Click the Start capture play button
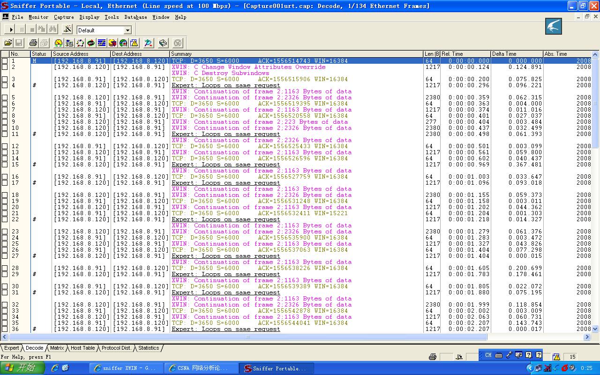 [12, 30]
